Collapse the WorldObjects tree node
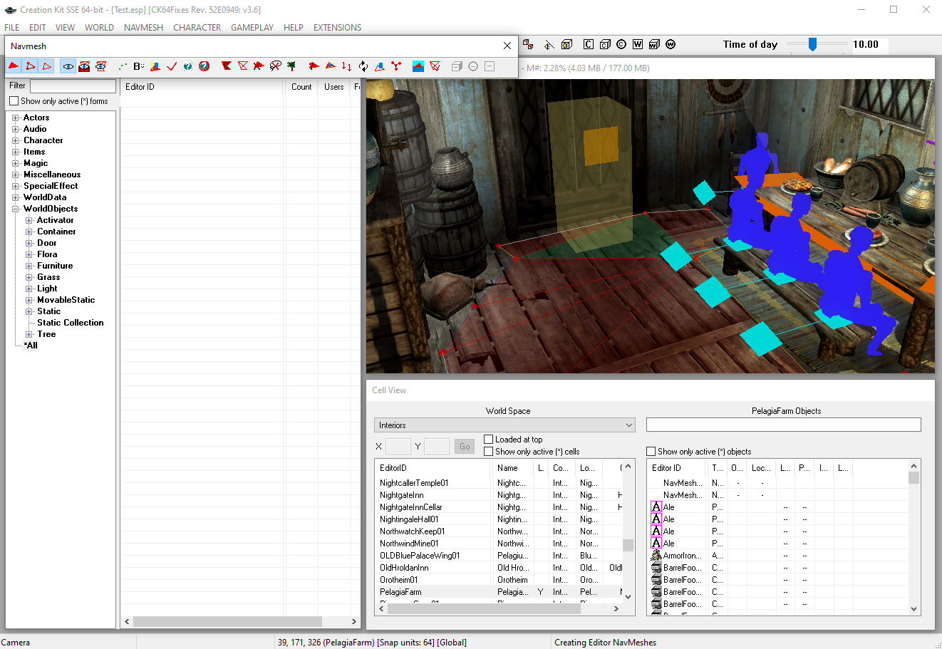The height and width of the screenshot is (649, 942). 16,209
